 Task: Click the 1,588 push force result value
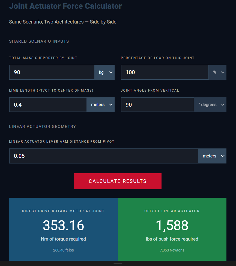(172, 225)
